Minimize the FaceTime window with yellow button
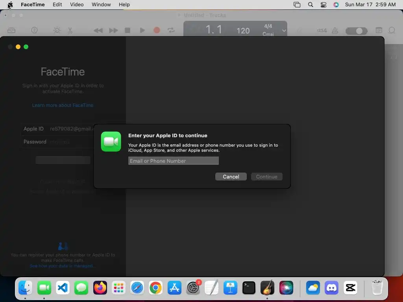 18,47
